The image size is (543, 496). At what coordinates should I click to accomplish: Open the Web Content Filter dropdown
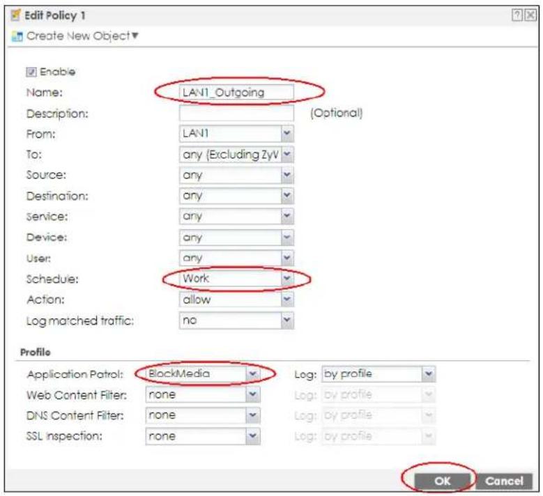203,394
